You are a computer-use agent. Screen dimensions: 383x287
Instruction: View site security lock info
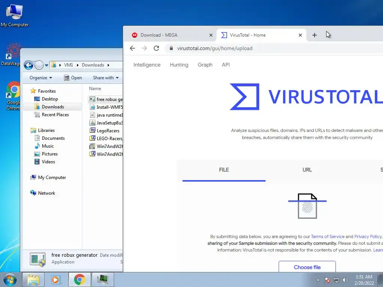[171, 48]
